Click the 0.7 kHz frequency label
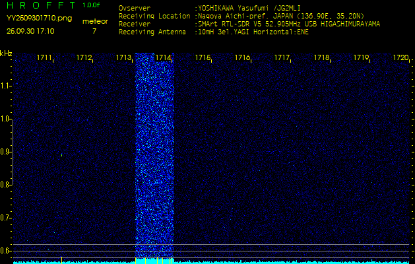 (5, 218)
